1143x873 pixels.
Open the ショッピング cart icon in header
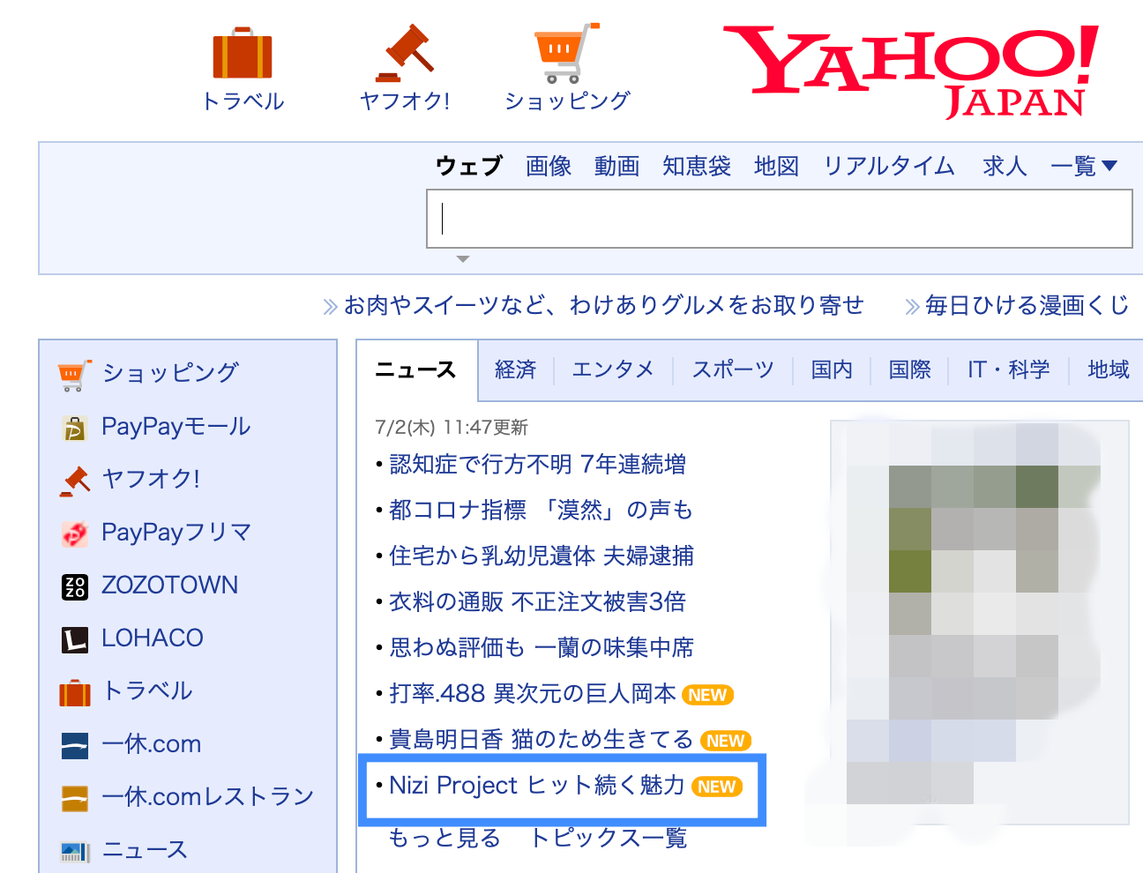pos(566,53)
